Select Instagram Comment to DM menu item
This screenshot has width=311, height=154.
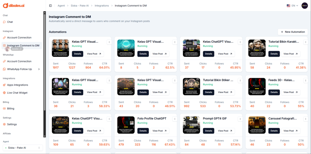(x=22, y=46)
